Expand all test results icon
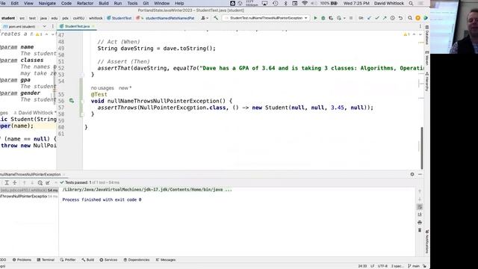The image size is (478, 269). pos(7,182)
